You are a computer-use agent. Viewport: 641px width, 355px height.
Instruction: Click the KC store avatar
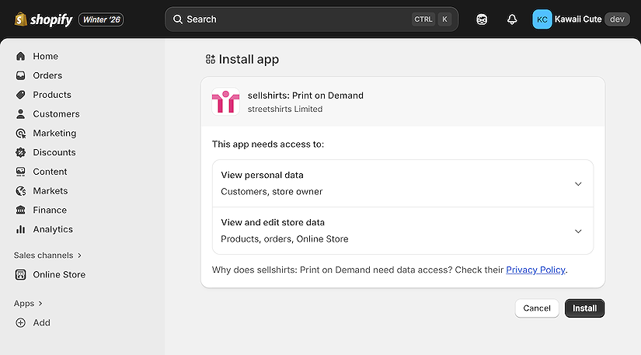(542, 19)
